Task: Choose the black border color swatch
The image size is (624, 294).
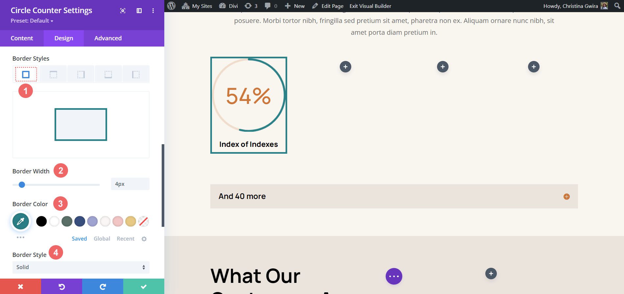Action: pos(41,221)
